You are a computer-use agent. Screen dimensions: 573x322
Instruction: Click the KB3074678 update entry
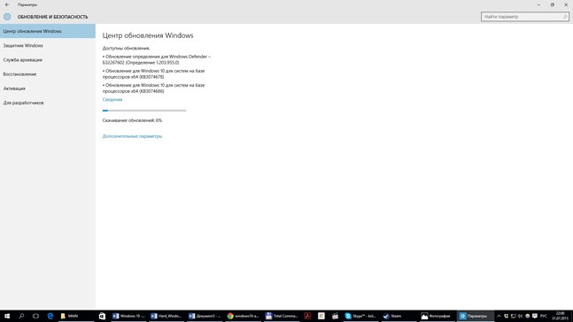153,73
